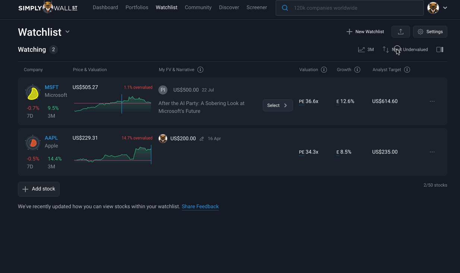
Task: Go to Community
Action: click(x=198, y=7)
